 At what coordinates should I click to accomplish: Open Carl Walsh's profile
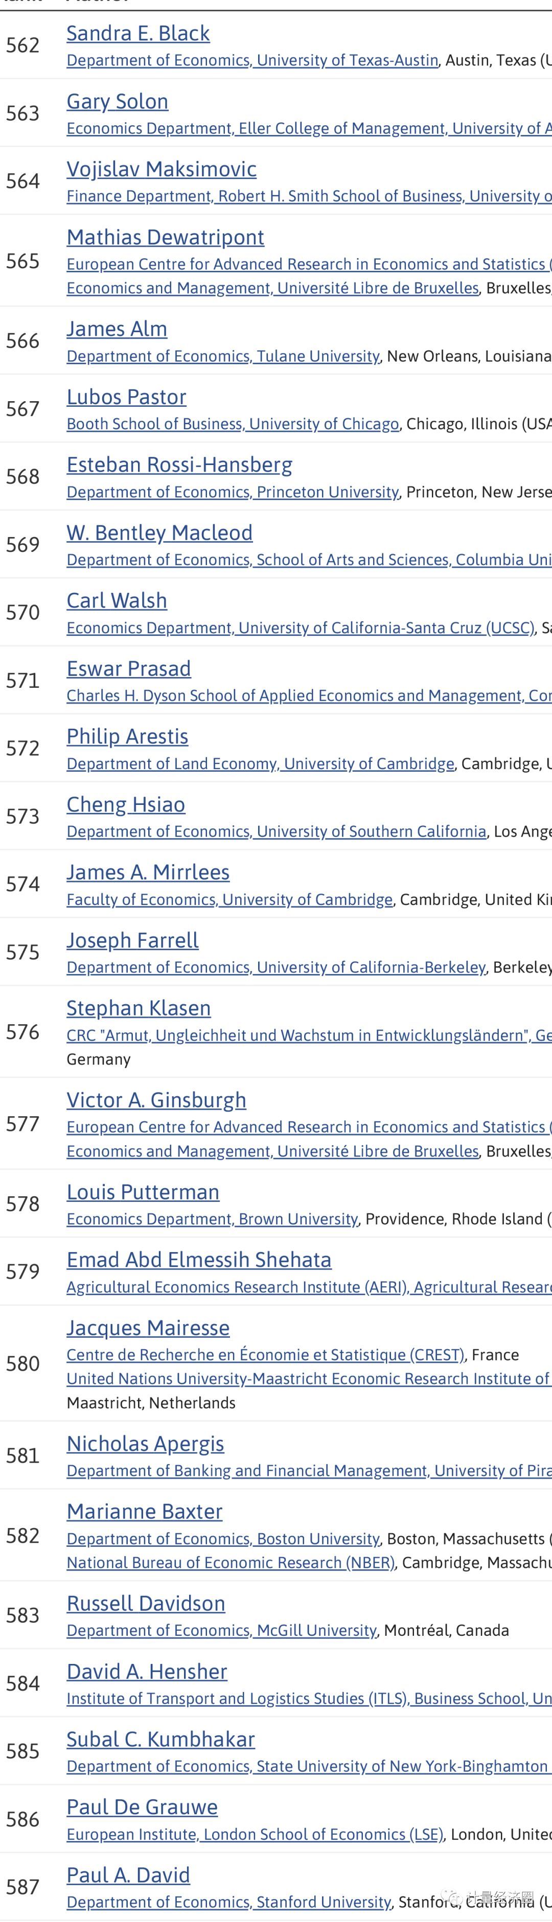point(117,600)
